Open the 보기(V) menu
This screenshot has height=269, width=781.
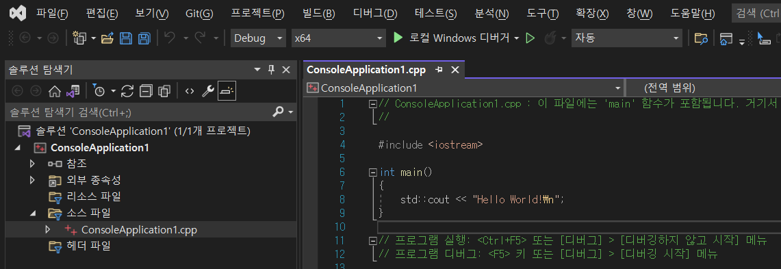coord(151,14)
